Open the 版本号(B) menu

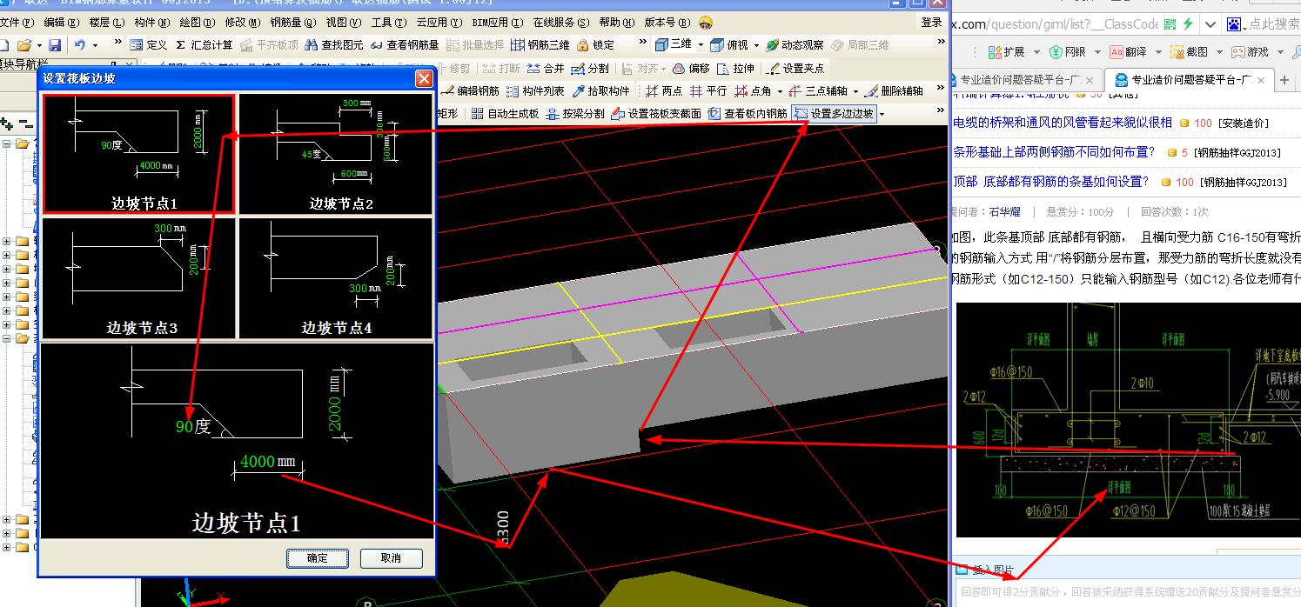pyautogui.click(x=667, y=23)
